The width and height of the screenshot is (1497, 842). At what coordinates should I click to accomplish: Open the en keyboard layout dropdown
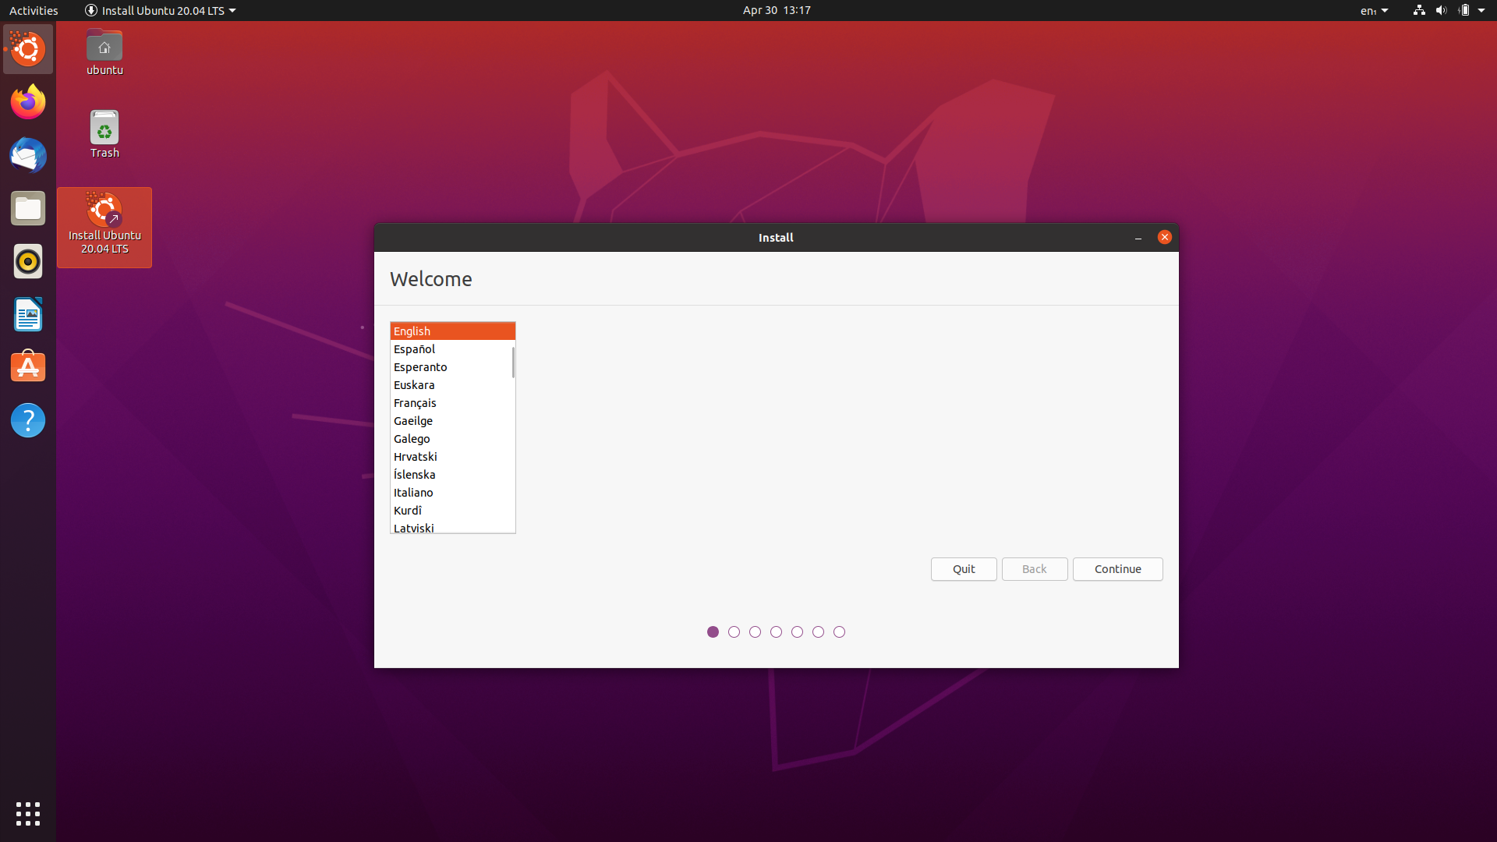point(1375,10)
